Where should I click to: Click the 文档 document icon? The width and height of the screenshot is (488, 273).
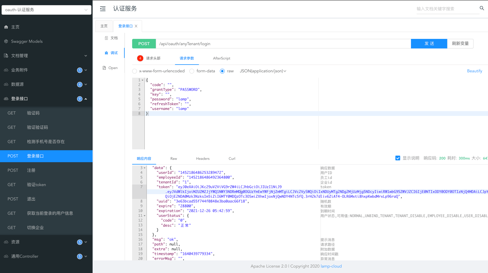coord(106,38)
